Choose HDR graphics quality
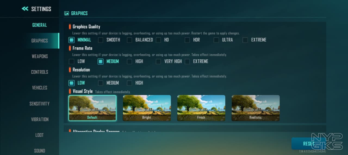348x155 pixels. pyautogui.click(x=187, y=40)
